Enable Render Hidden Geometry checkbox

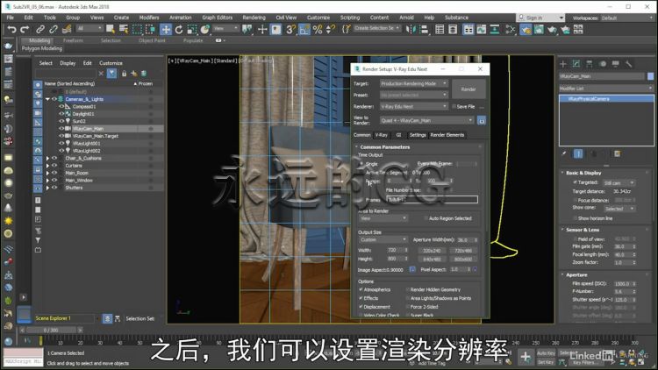point(407,289)
